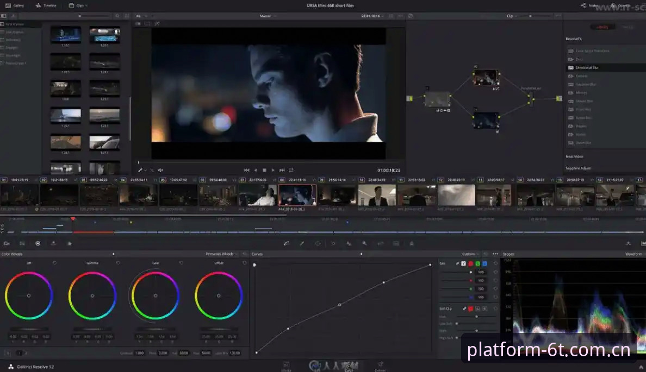Open the RGB Mixer palette icon
The width and height of the screenshot is (646, 372).
53,244
